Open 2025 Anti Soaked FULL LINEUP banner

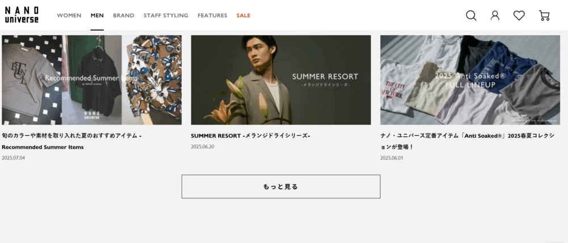470,80
